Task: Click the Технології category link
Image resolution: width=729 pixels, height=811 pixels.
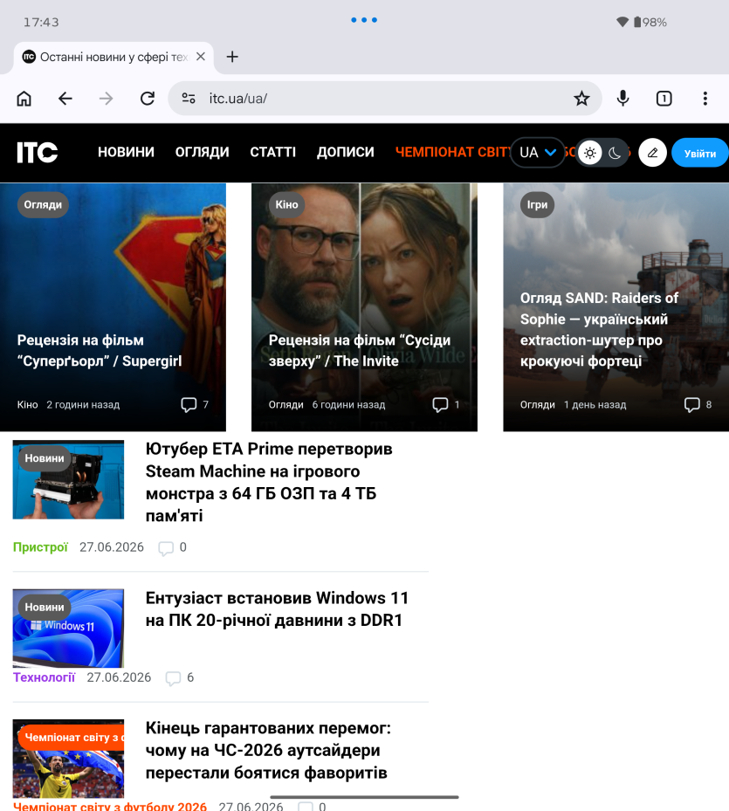Action: point(44,677)
